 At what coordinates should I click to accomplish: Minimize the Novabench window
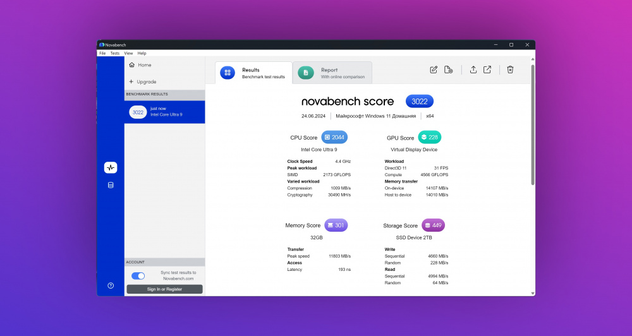496,45
